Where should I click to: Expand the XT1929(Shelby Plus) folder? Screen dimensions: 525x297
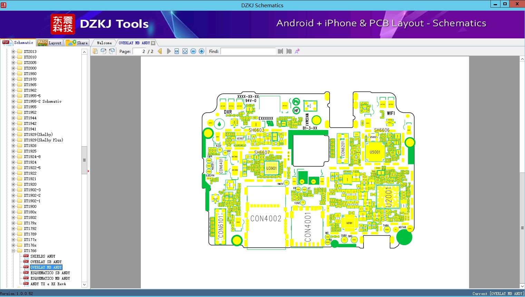13,140
